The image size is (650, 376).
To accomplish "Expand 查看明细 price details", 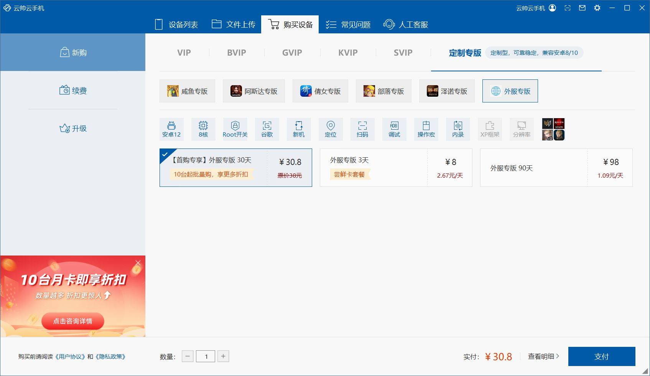I will [x=543, y=356].
